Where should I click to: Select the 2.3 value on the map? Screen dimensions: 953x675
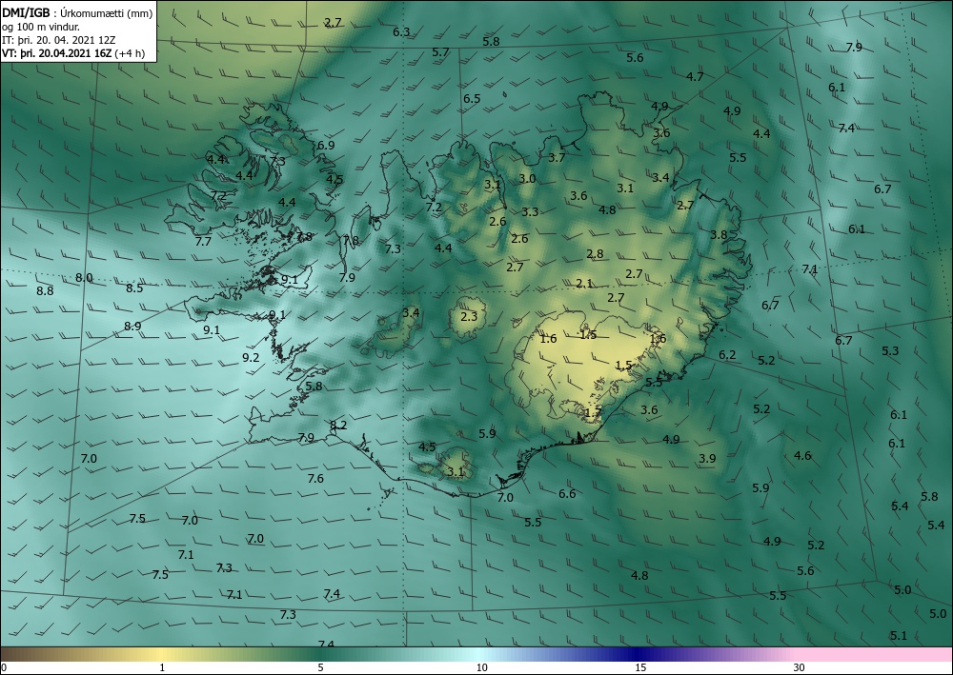pyautogui.click(x=469, y=316)
